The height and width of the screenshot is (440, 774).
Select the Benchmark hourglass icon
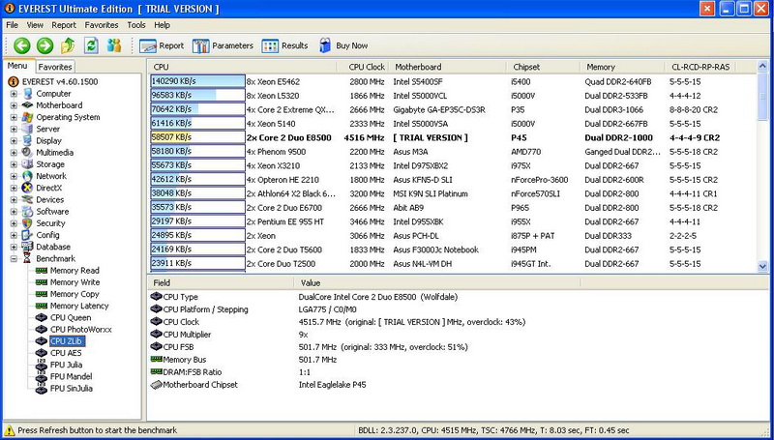27,259
